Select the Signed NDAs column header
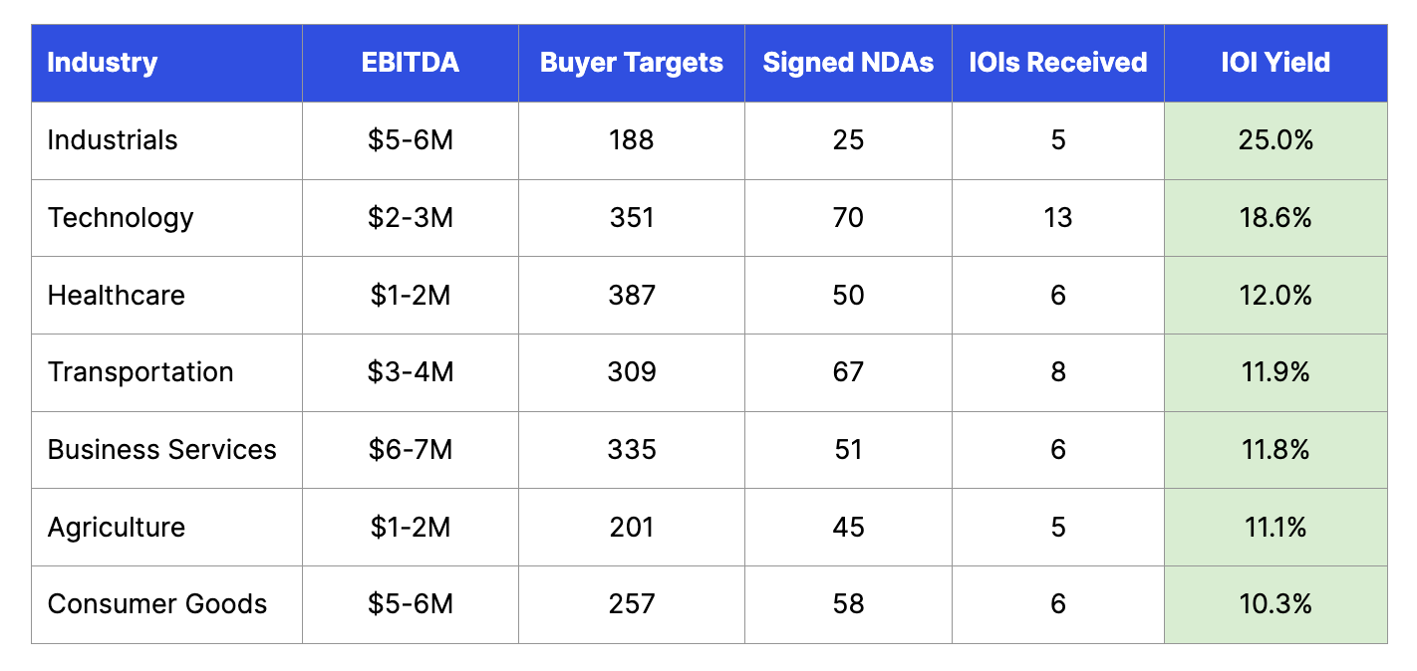The image size is (1417, 671). click(848, 63)
